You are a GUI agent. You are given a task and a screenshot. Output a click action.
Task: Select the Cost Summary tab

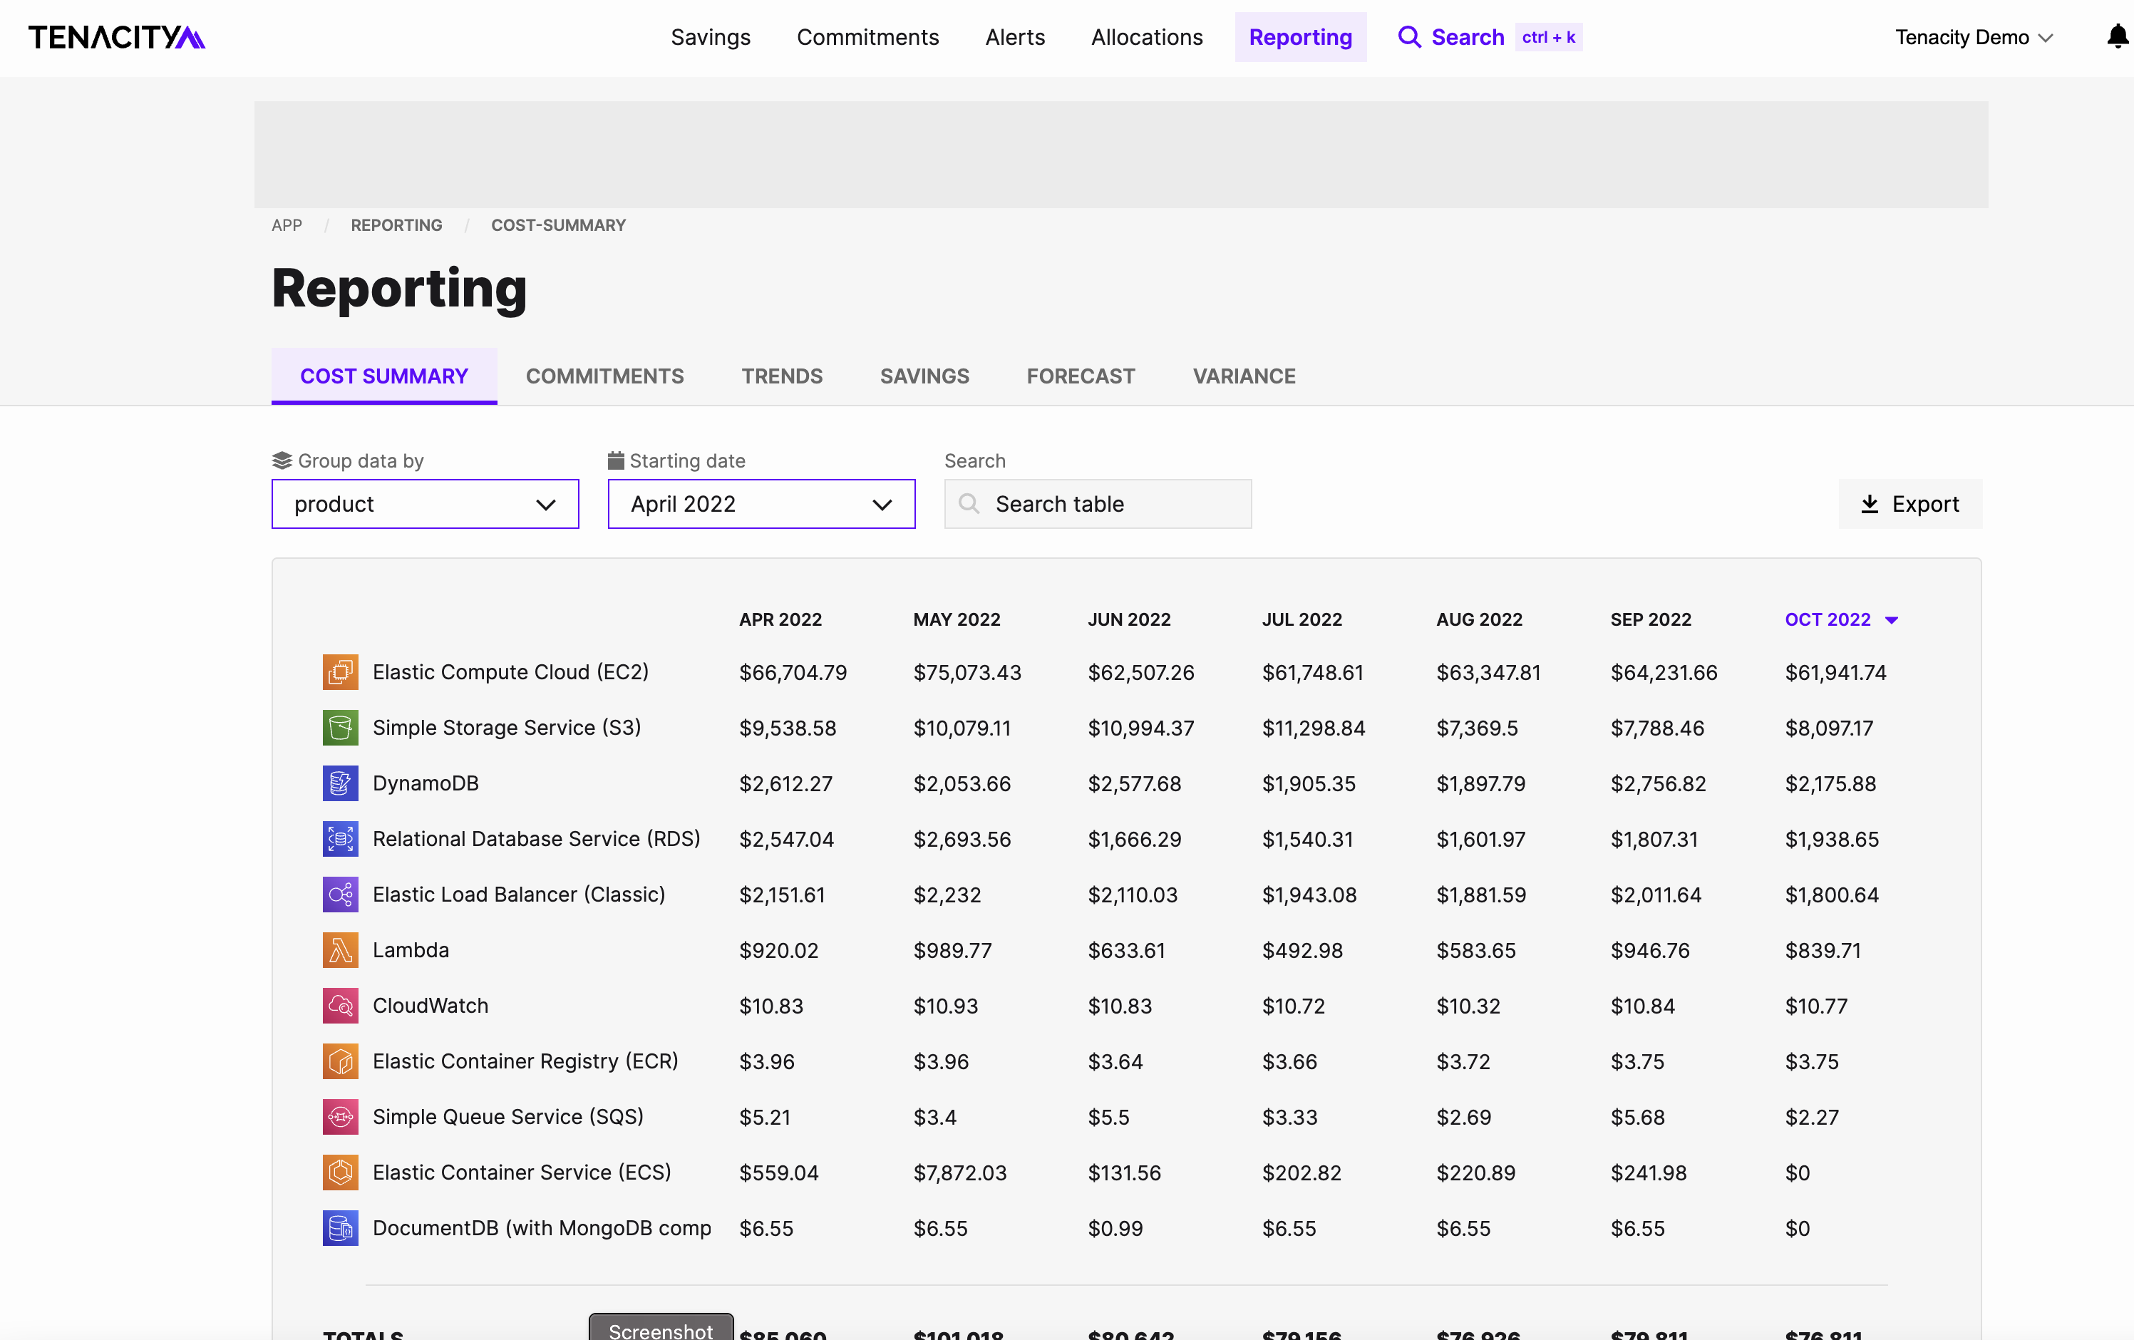click(x=383, y=376)
